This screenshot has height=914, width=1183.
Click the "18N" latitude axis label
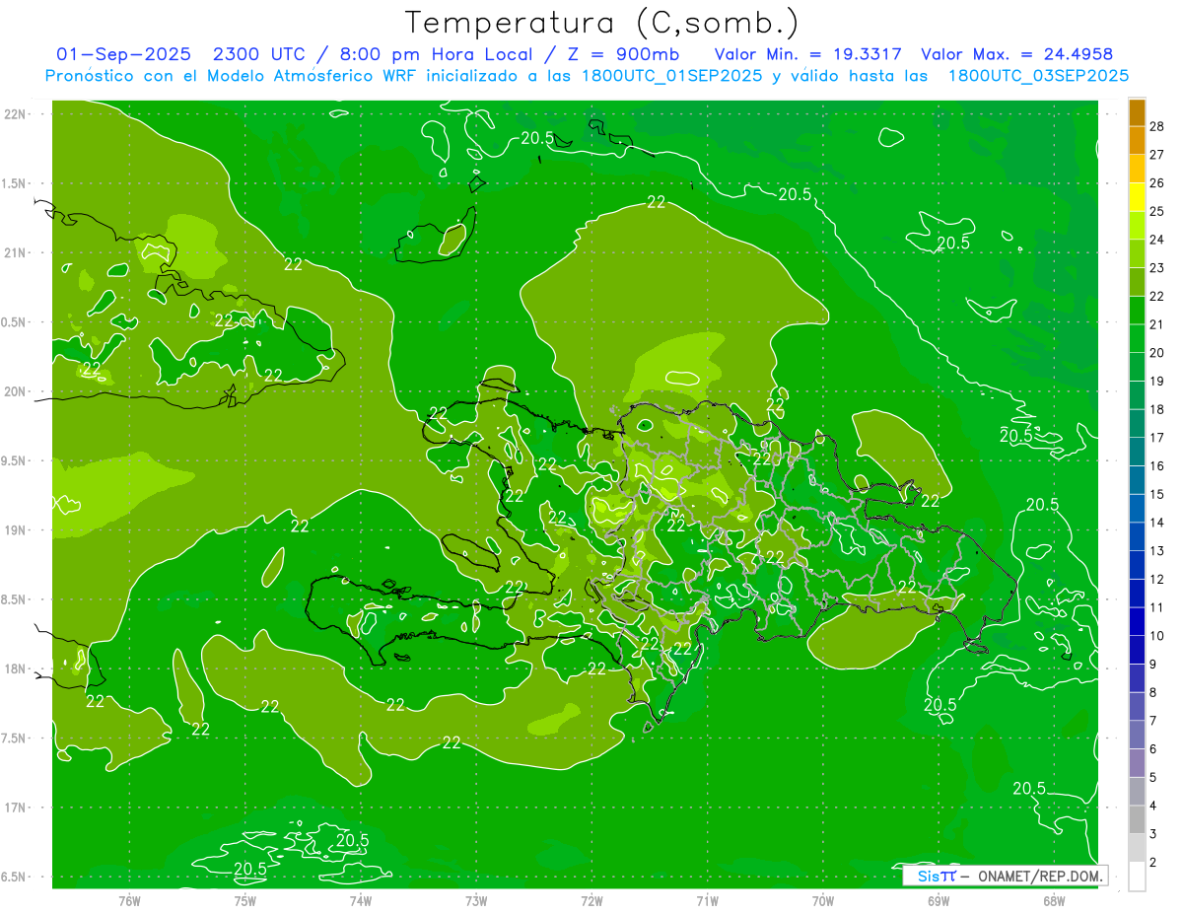[x=16, y=668]
